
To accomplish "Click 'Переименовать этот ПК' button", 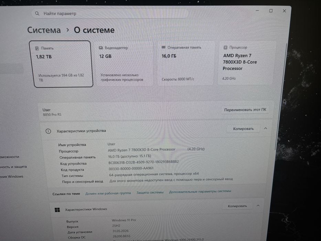I will pos(245,110).
